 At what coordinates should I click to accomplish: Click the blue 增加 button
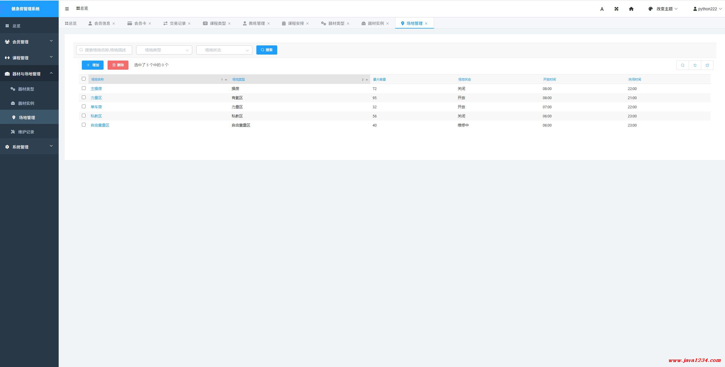(93, 65)
